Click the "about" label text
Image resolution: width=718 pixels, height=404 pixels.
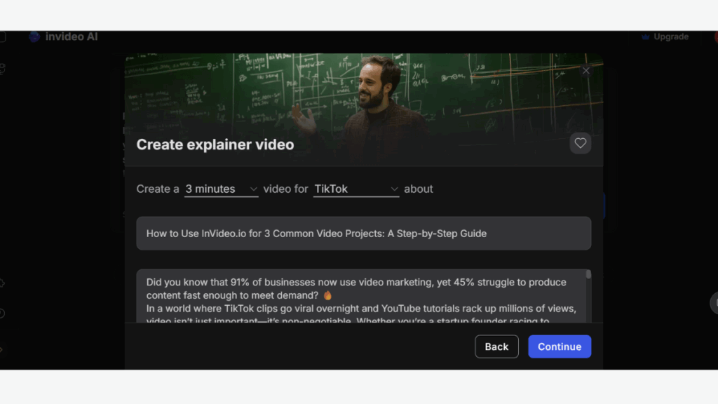pos(419,189)
